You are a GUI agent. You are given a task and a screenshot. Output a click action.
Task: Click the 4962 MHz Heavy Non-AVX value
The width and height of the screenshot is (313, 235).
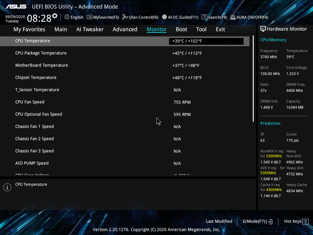click(x=295, y=162)
